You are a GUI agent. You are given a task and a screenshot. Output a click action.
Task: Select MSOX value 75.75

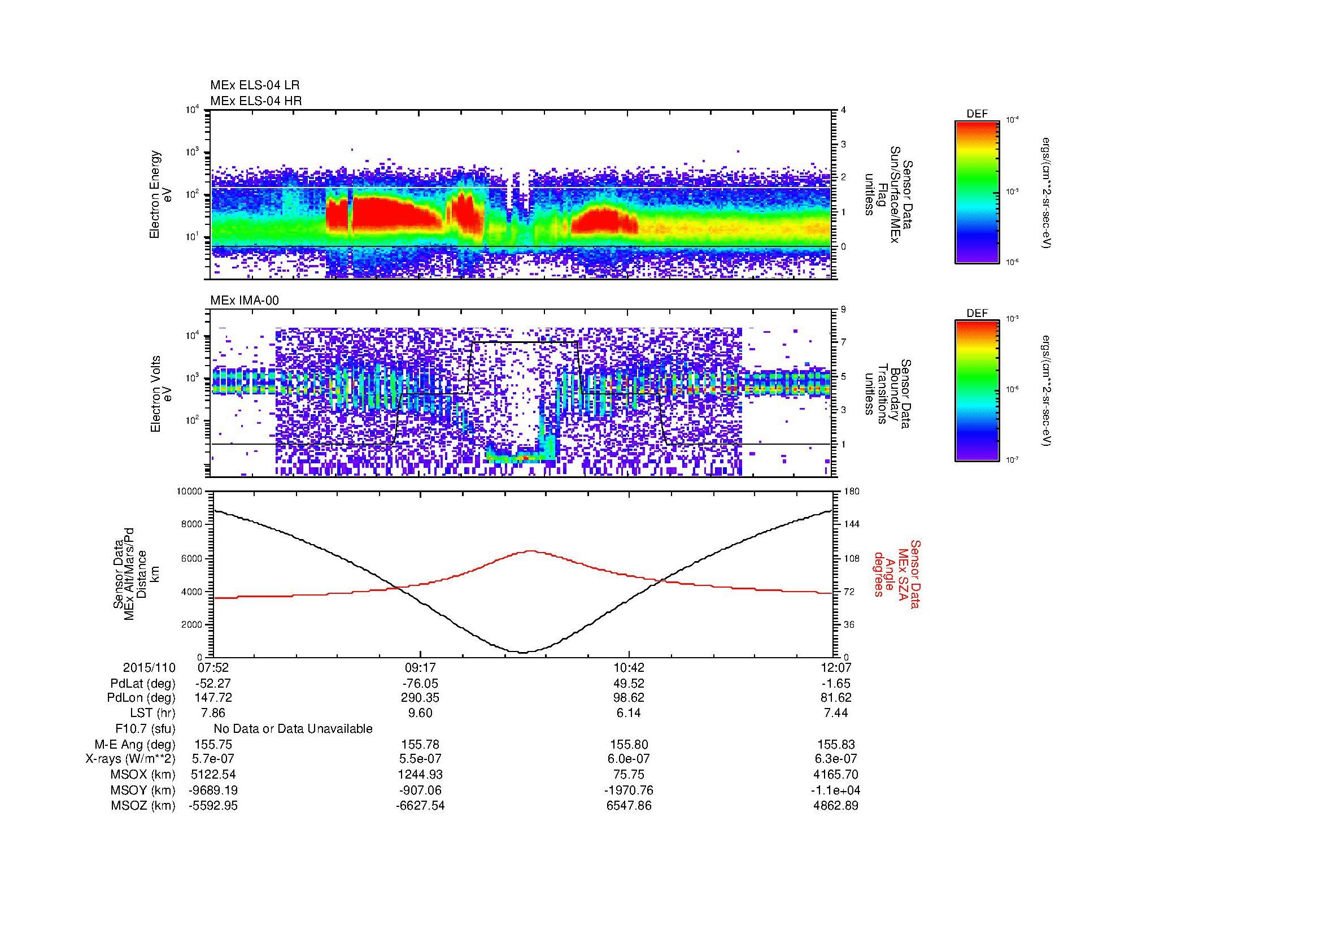coord(629,775)
